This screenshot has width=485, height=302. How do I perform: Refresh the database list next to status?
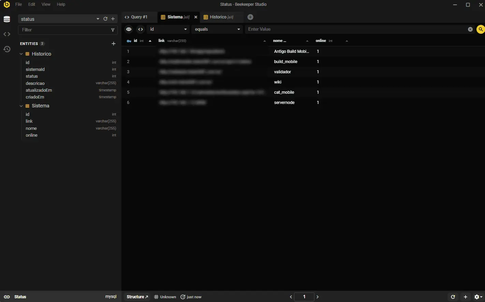click(x=105, y=19)
